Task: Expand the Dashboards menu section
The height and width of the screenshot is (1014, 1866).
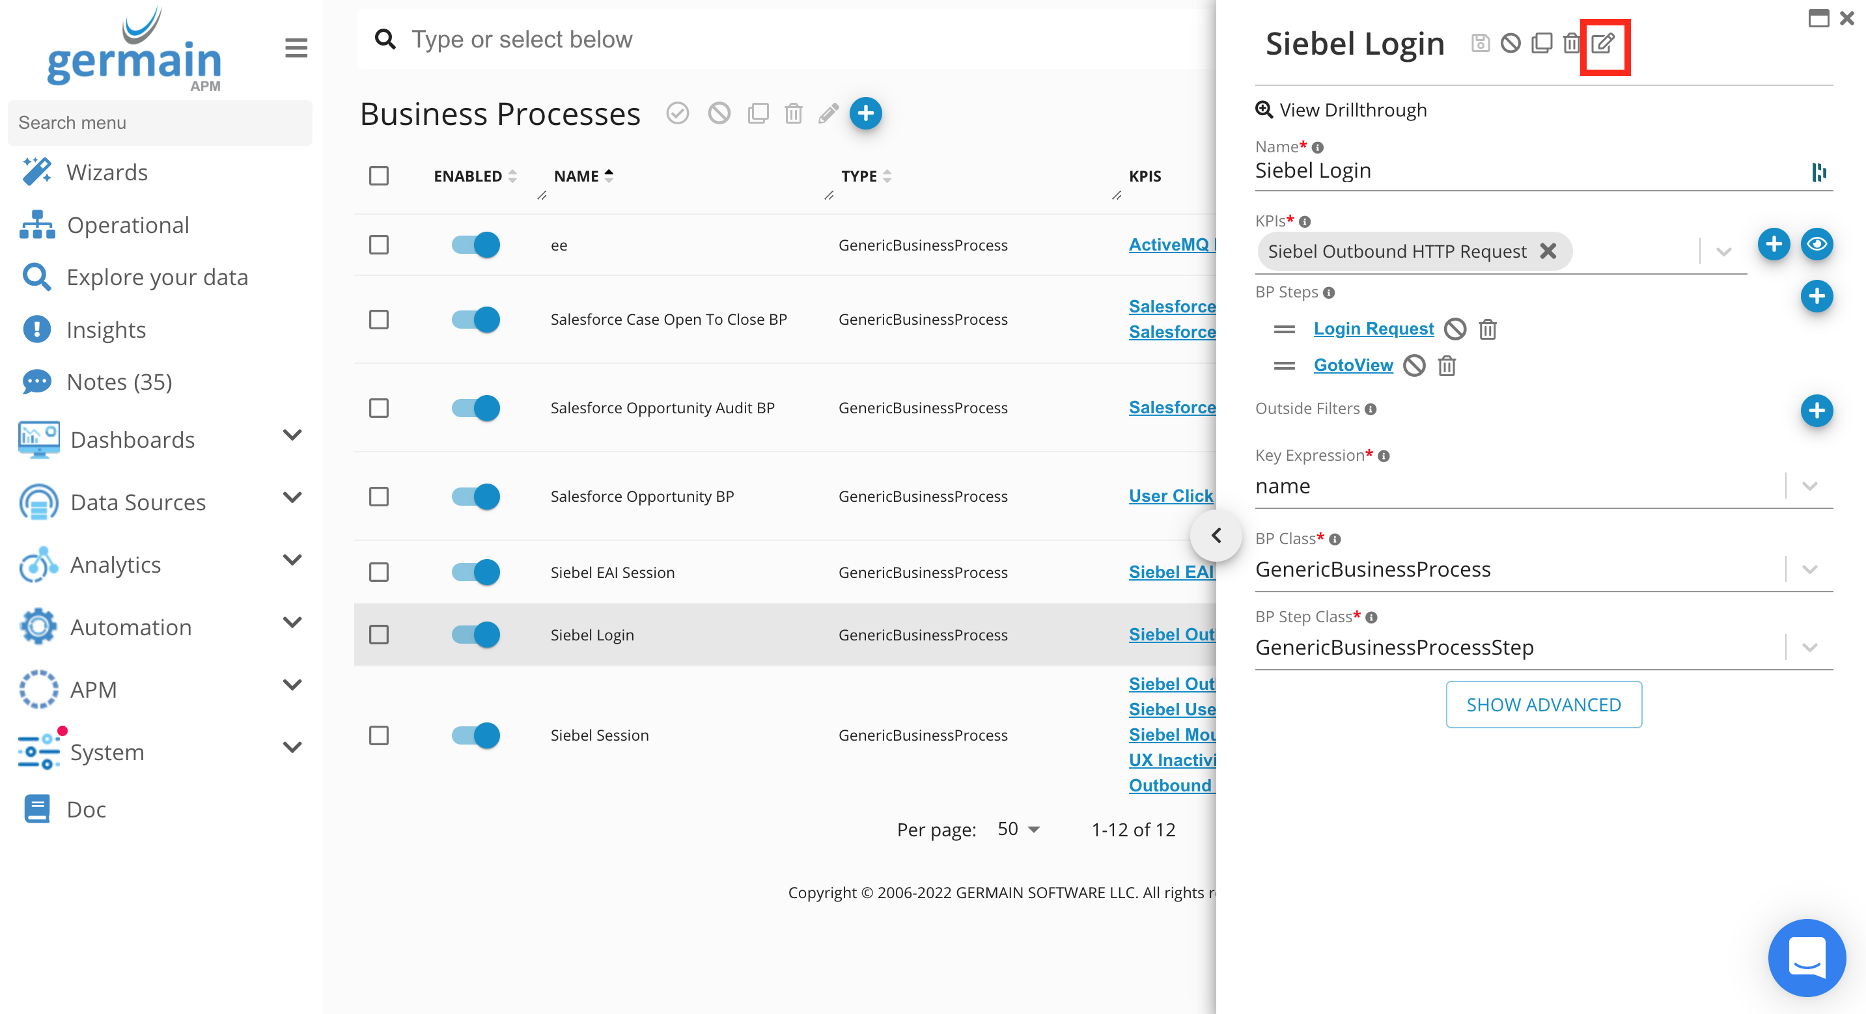Action: [x=292, y=435]
